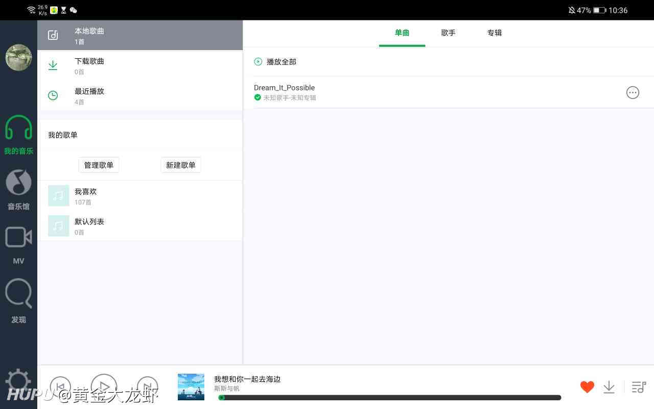Open the 最近播放 recently played row

click(140, 96)
